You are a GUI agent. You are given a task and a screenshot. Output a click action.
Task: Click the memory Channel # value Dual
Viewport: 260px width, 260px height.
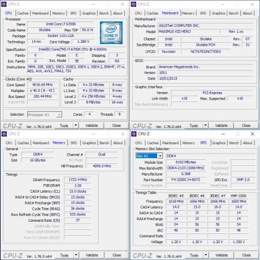102,155
